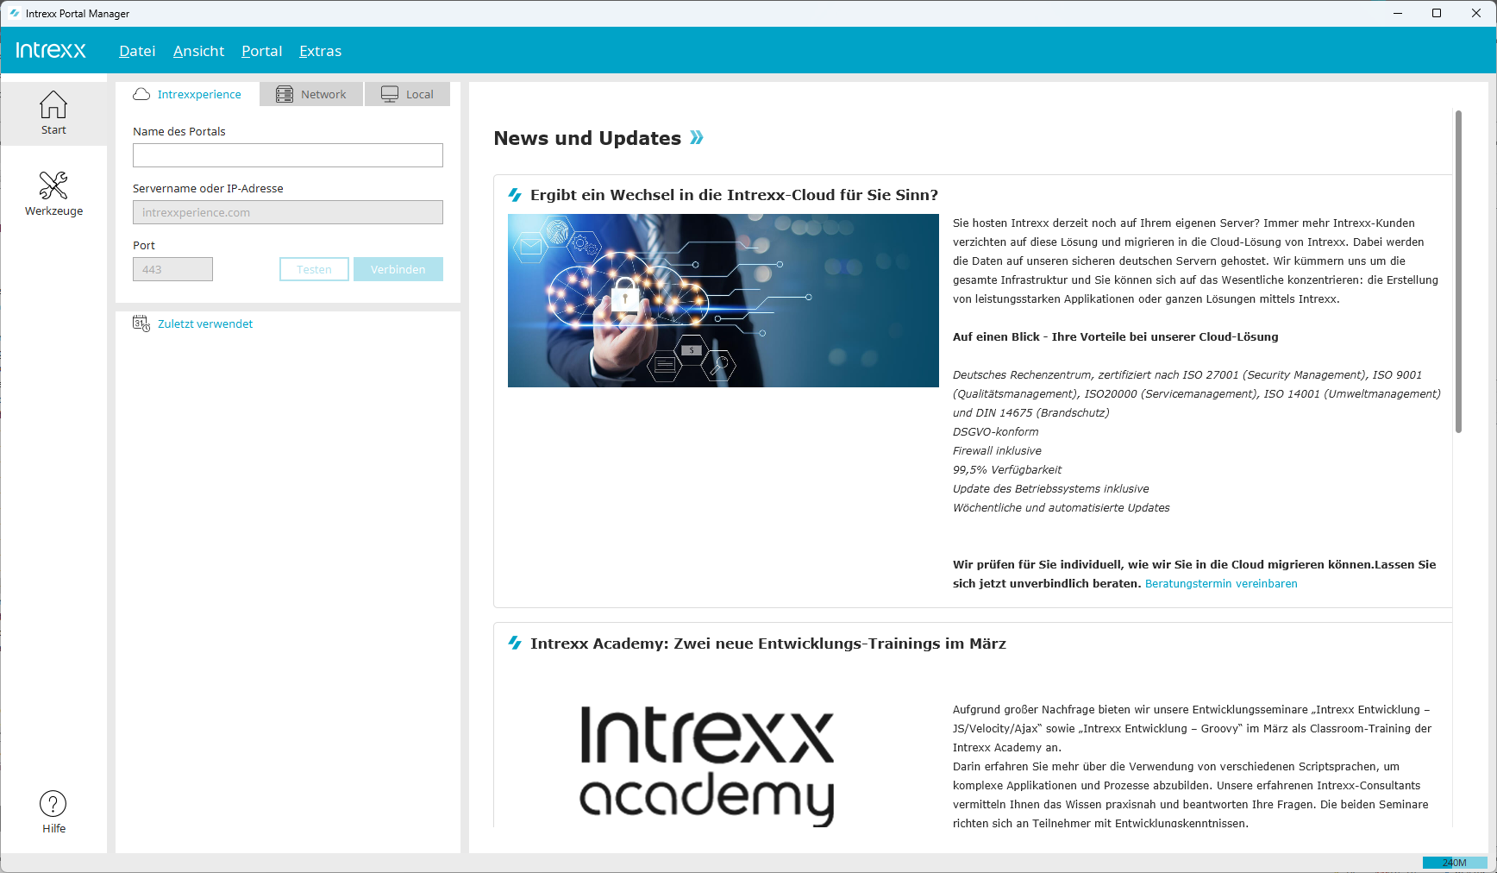Open the Datei menu

[137, 51]
